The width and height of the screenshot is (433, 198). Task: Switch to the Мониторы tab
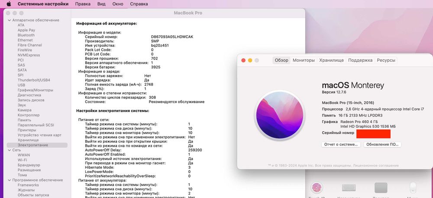point(304,60)
